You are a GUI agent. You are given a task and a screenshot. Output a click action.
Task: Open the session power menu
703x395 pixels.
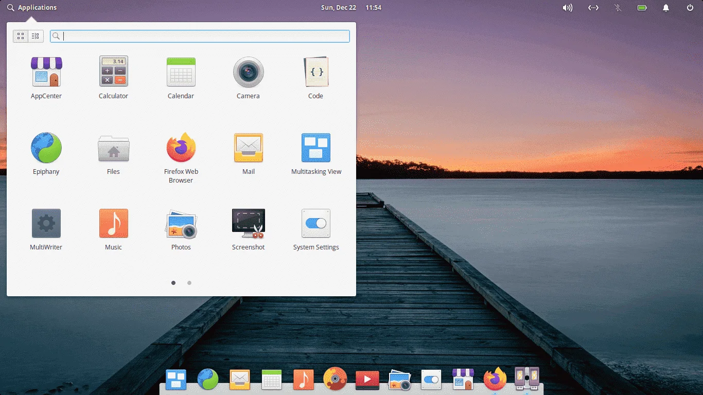(690, 8)
